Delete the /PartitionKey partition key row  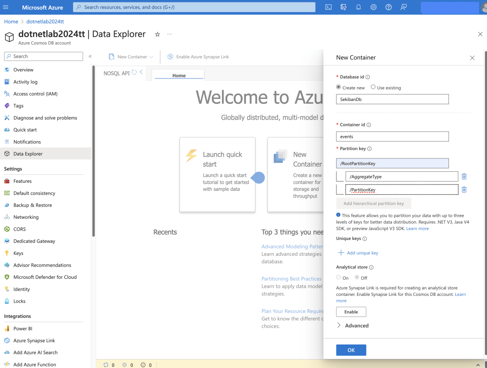point(464,190)
